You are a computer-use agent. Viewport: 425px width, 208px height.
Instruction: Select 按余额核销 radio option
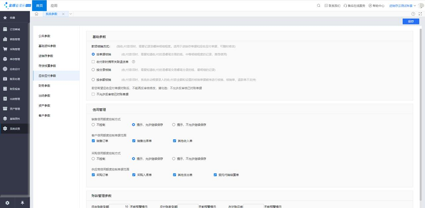tap(93, 80)
